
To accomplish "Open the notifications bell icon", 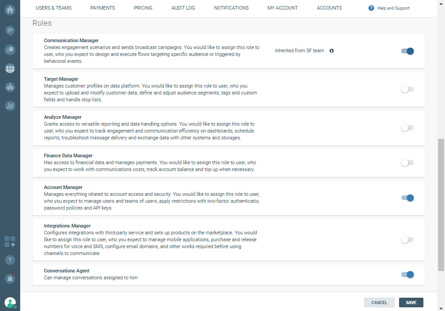I will 10,278.
